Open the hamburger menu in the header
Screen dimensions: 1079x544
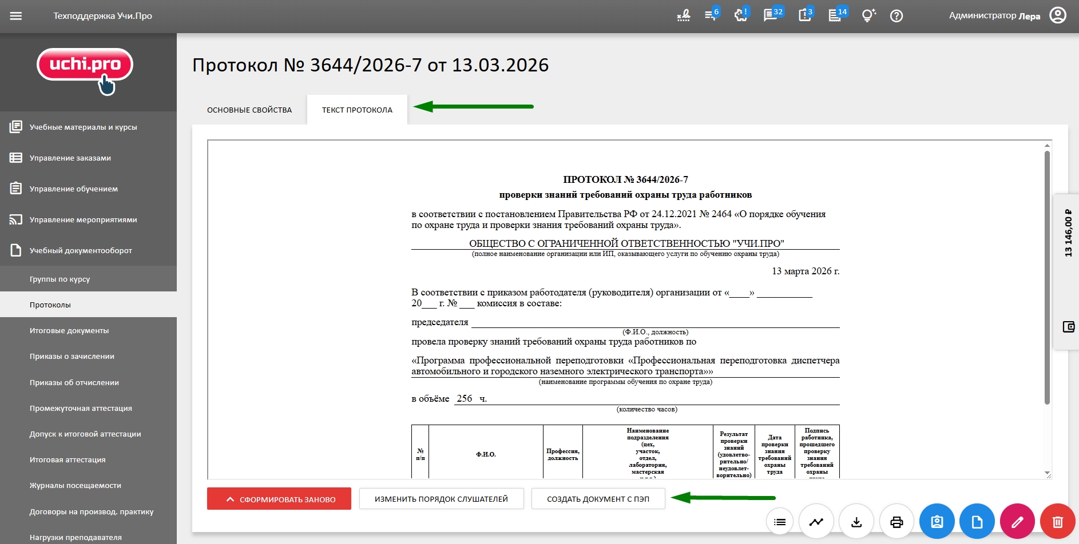coord(16,16)
